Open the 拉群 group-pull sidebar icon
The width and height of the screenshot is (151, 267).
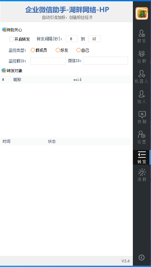tap(142, 56)
